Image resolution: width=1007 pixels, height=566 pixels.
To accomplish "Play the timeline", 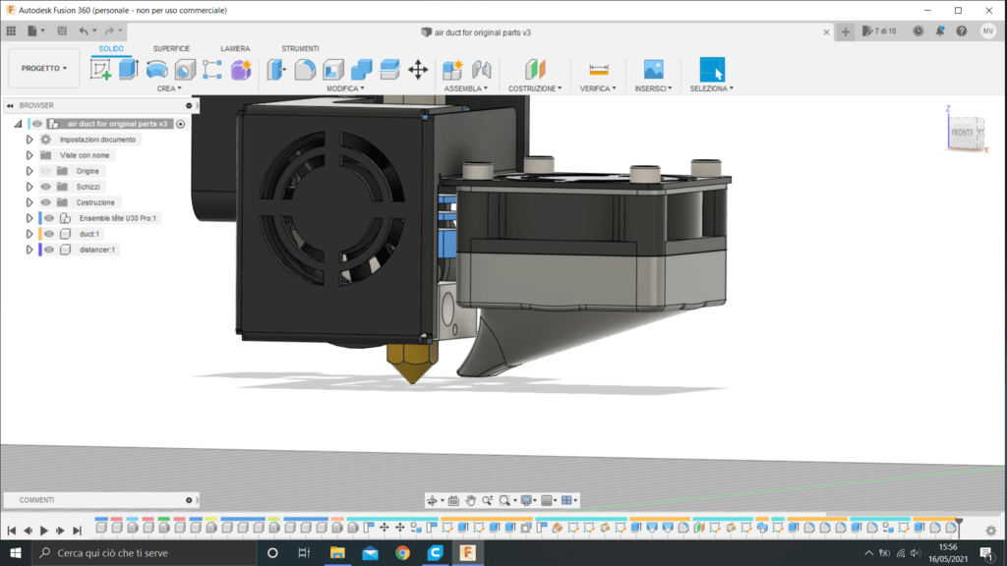I will (43, 531).
